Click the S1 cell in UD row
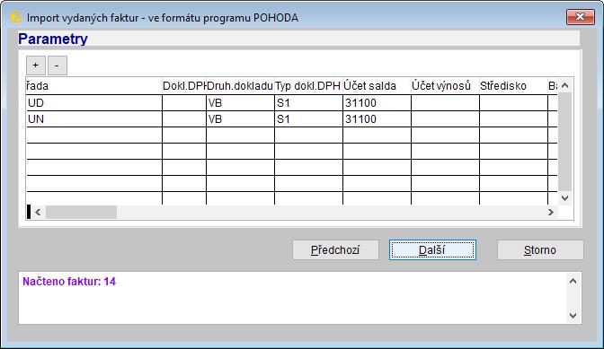Viewport: 604px width, 349px height. pos(308,103)
